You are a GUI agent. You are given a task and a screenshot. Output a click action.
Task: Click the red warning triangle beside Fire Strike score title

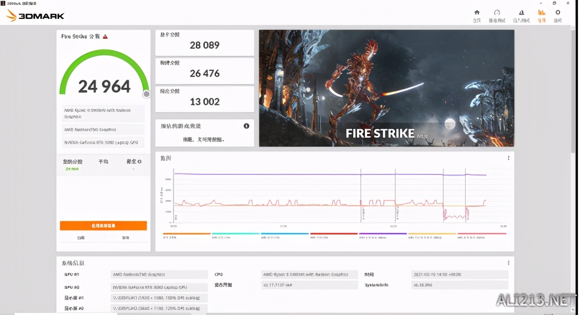[105, 37]
